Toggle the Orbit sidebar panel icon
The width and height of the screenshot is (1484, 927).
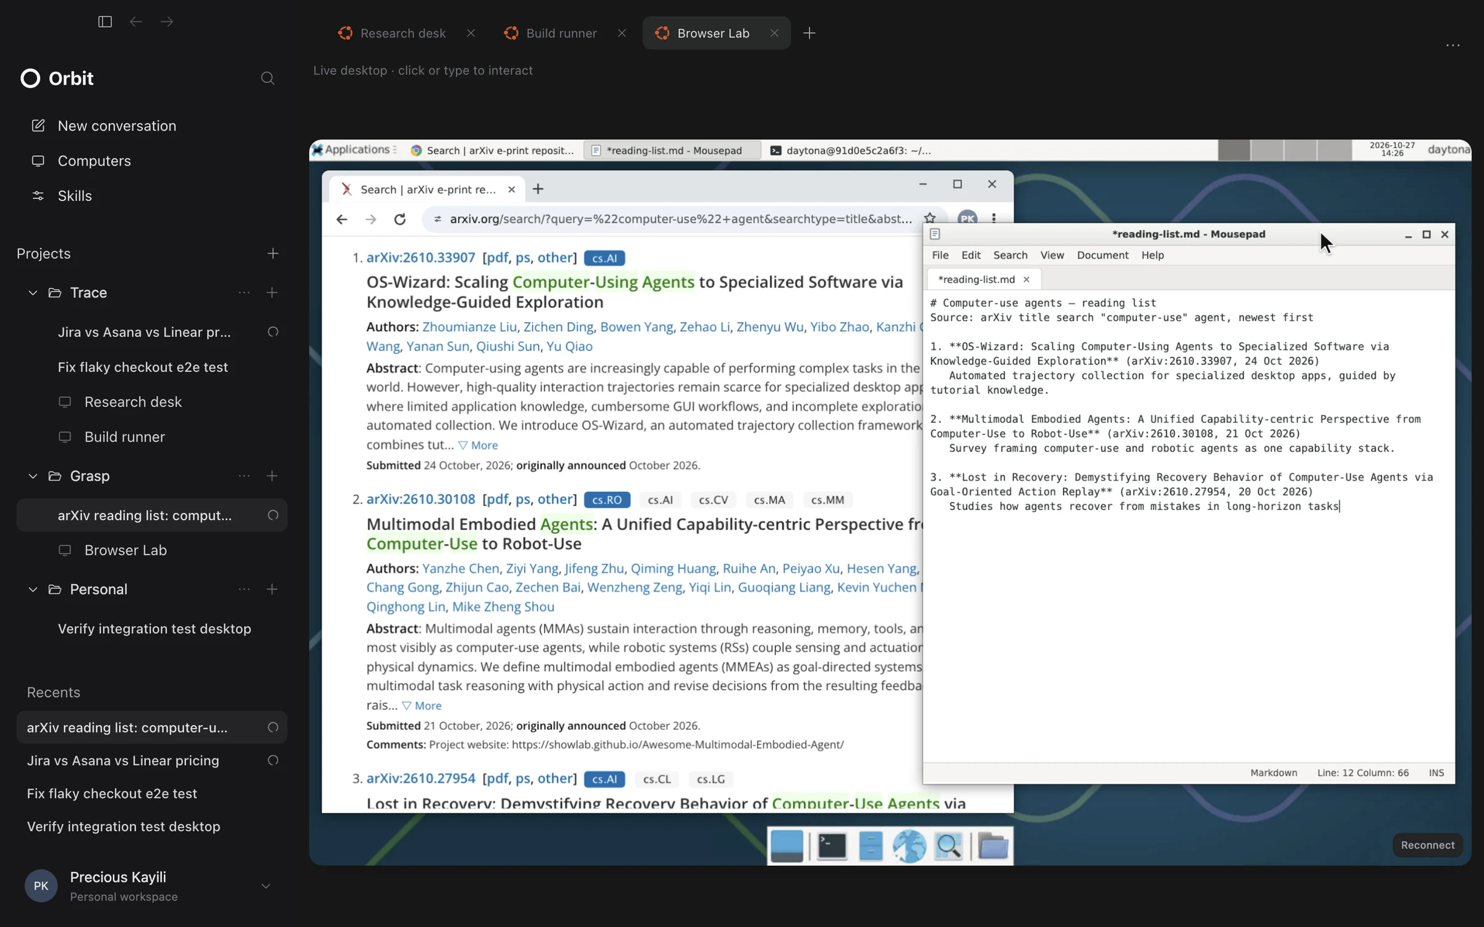[105, 22]
